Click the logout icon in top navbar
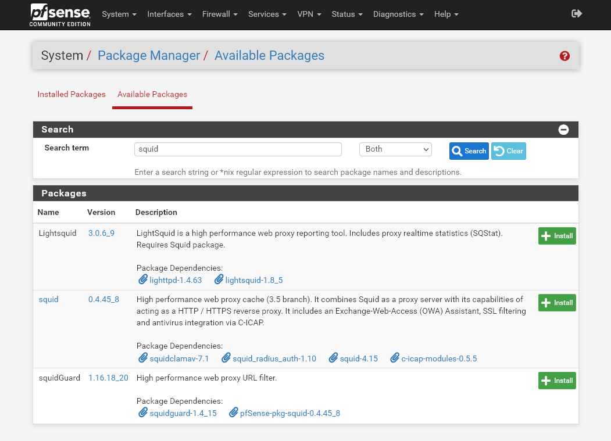Viewport: 611px width, 441px height. click(577, 14)
